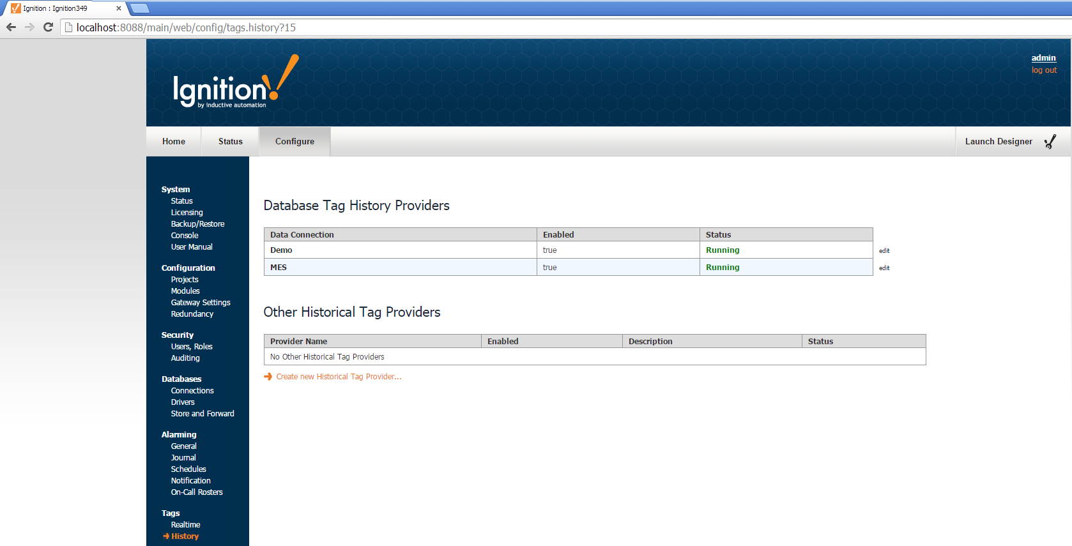
Task: Edit the Demo history provider
Action: point(884,251)
